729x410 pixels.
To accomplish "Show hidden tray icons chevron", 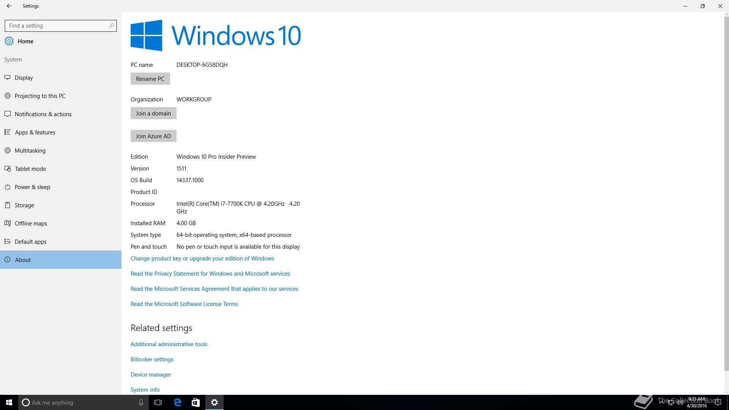I will click(x=662, y=402).
